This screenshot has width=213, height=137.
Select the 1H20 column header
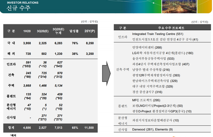[27, 31]
